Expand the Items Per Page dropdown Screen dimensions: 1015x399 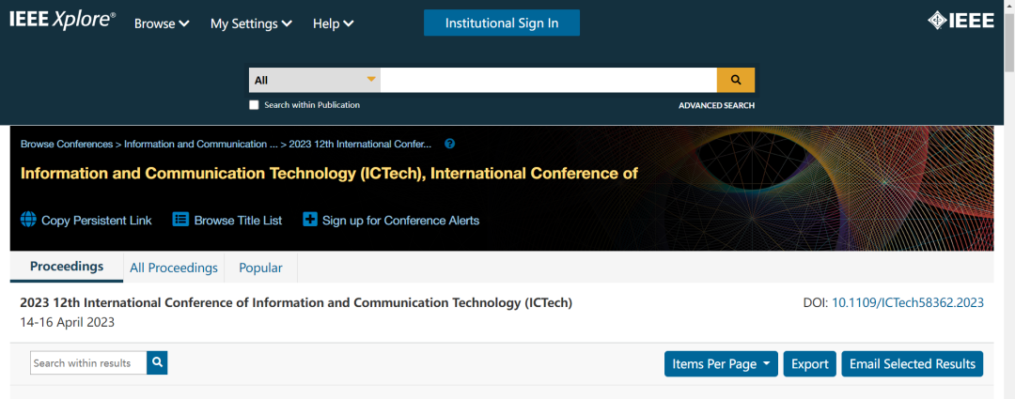coord(721,364)
